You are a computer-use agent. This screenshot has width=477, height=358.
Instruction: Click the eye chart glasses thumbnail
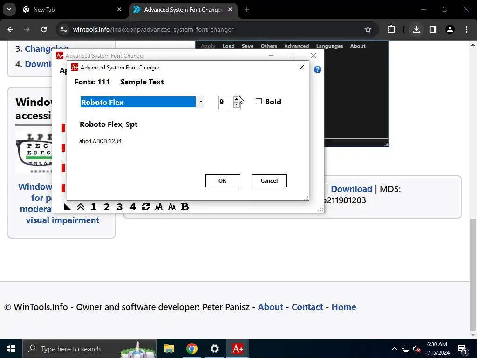(x=34, y=152)
